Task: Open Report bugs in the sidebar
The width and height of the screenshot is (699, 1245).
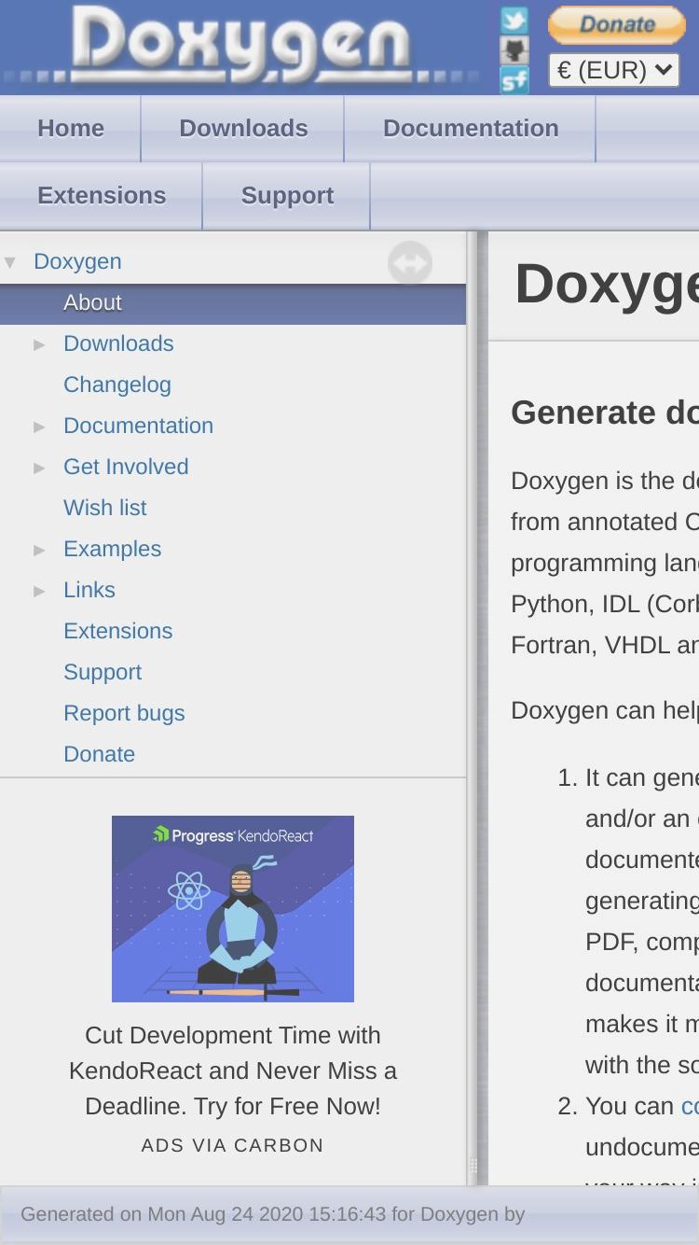Action: pos(124,713)
